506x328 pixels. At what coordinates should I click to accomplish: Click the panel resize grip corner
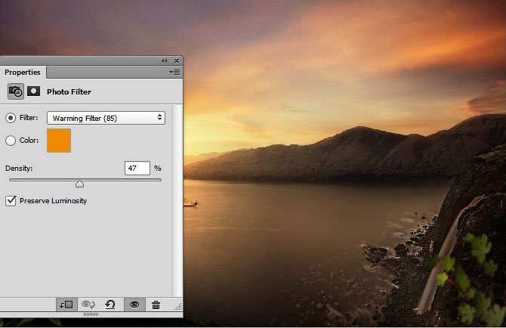[x=178, y=307]
